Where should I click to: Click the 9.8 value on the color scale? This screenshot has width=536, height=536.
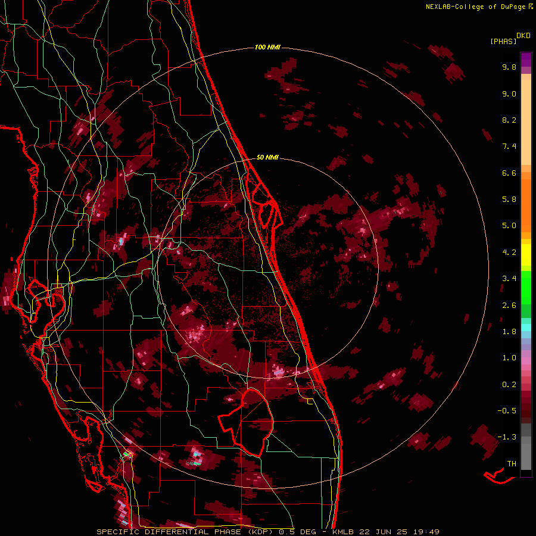(509, 67)
